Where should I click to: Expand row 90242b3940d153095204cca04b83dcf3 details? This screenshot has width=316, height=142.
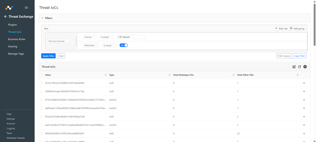304,134
